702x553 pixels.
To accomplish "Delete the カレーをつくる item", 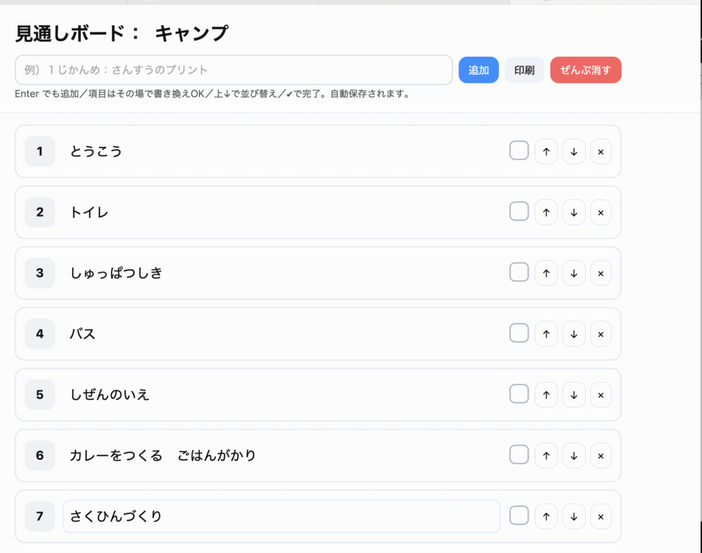I will (601, 456).
